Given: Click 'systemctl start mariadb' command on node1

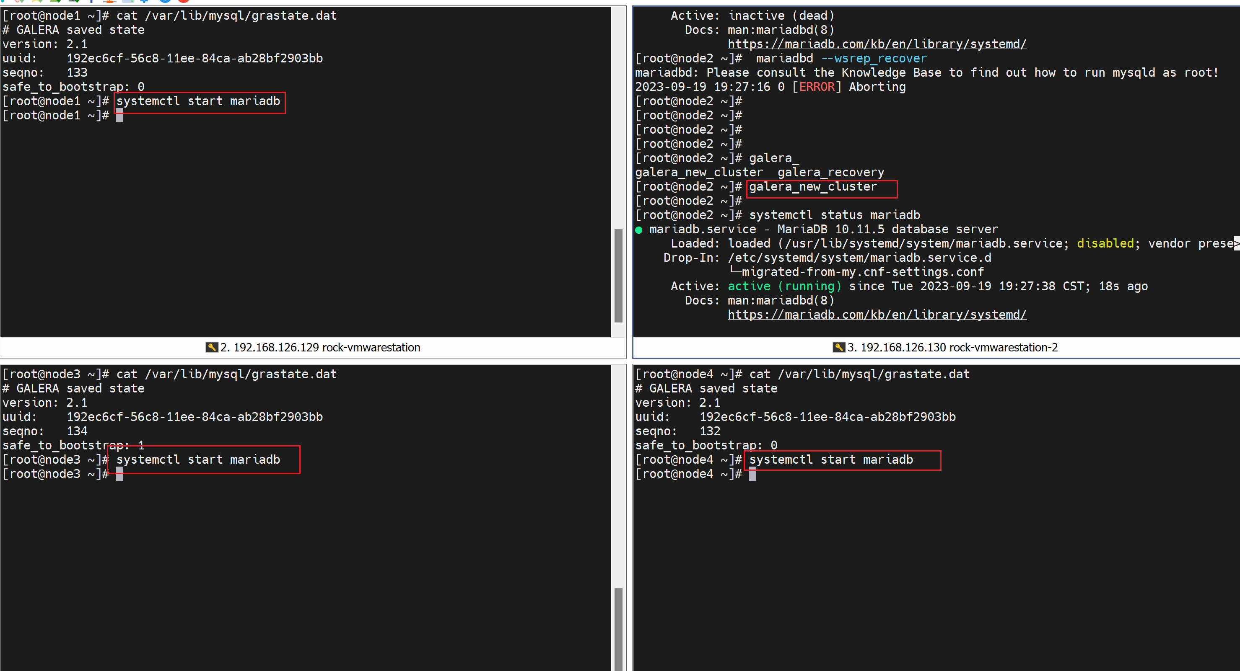Looking at the screenshot, I should pos(198,101).
